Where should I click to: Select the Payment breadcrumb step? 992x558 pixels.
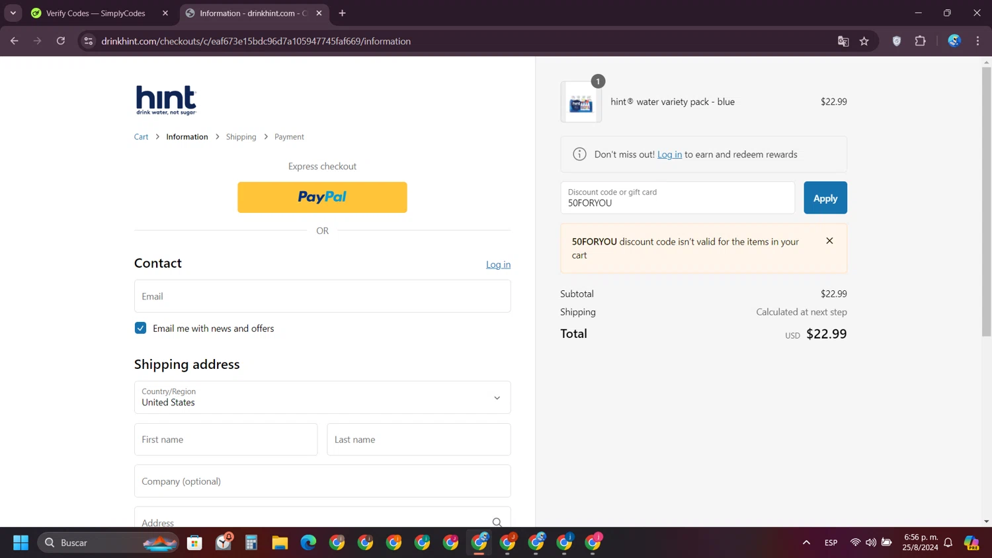tap(289, 137)
